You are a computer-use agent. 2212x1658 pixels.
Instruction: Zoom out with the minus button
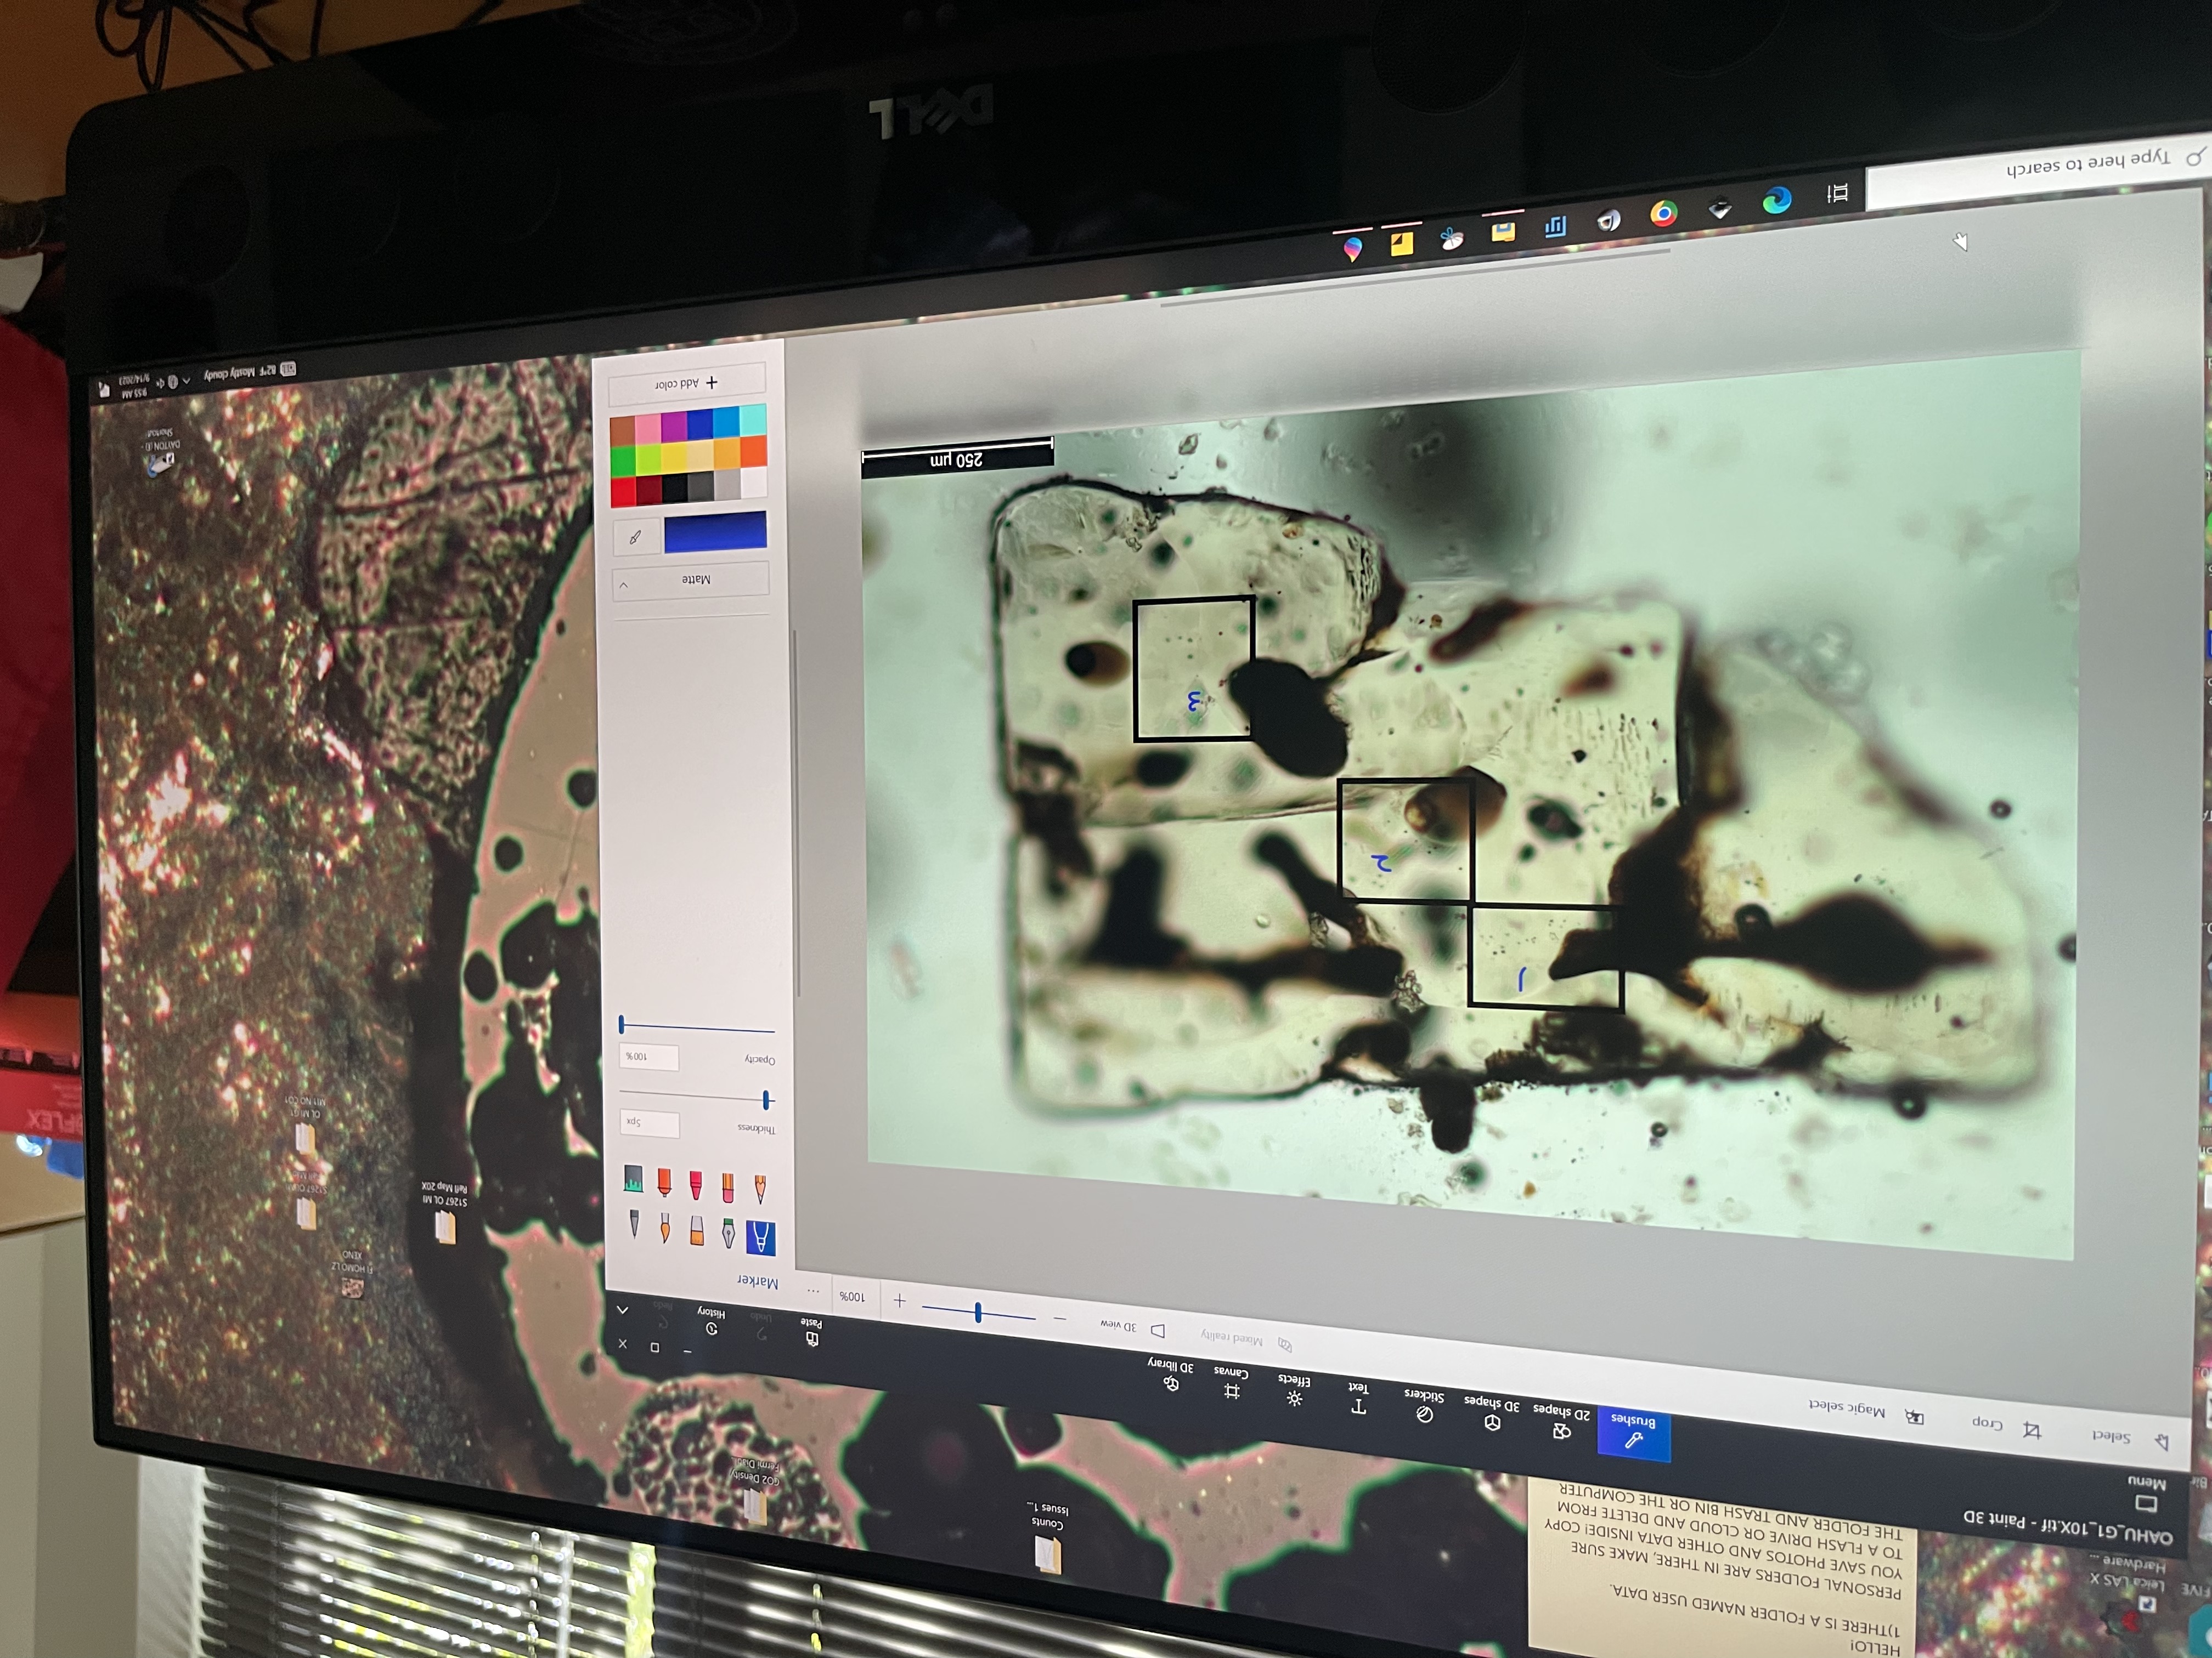point(1060,1318)
